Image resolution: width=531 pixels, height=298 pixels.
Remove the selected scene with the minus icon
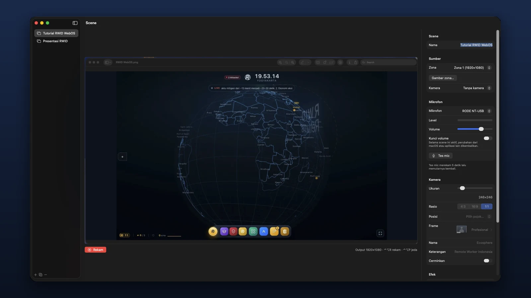point(45,274)
